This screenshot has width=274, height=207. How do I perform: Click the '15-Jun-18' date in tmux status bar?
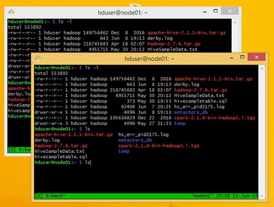(x=245, y=196)
